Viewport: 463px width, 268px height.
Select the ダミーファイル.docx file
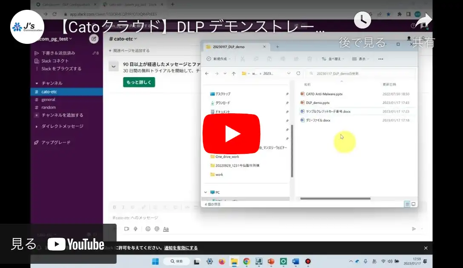click(315, 120)
